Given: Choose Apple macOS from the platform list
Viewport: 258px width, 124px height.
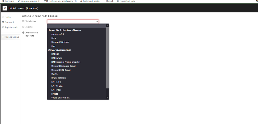Looking at the screenshot, I should coord(77,34).
